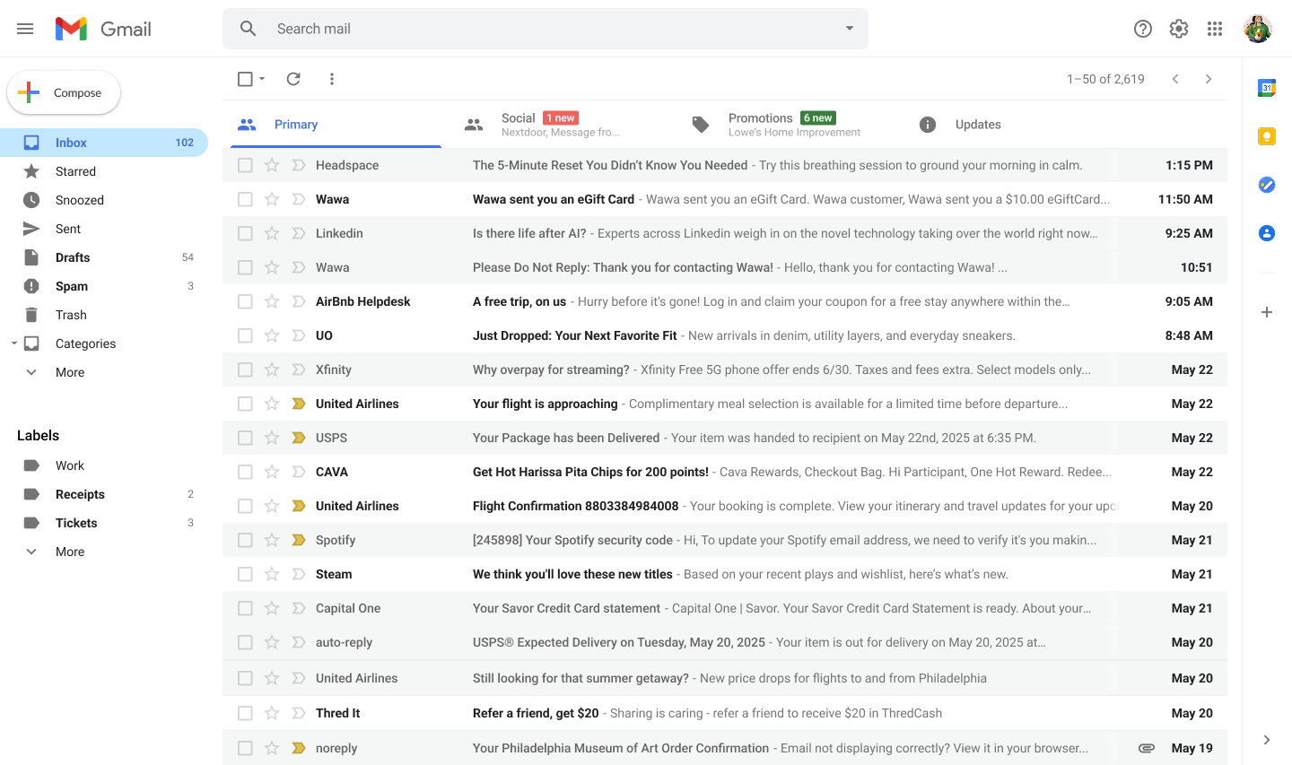
Task: Select the Xfinity email checkbox
Action: click(x=245, y=369)
